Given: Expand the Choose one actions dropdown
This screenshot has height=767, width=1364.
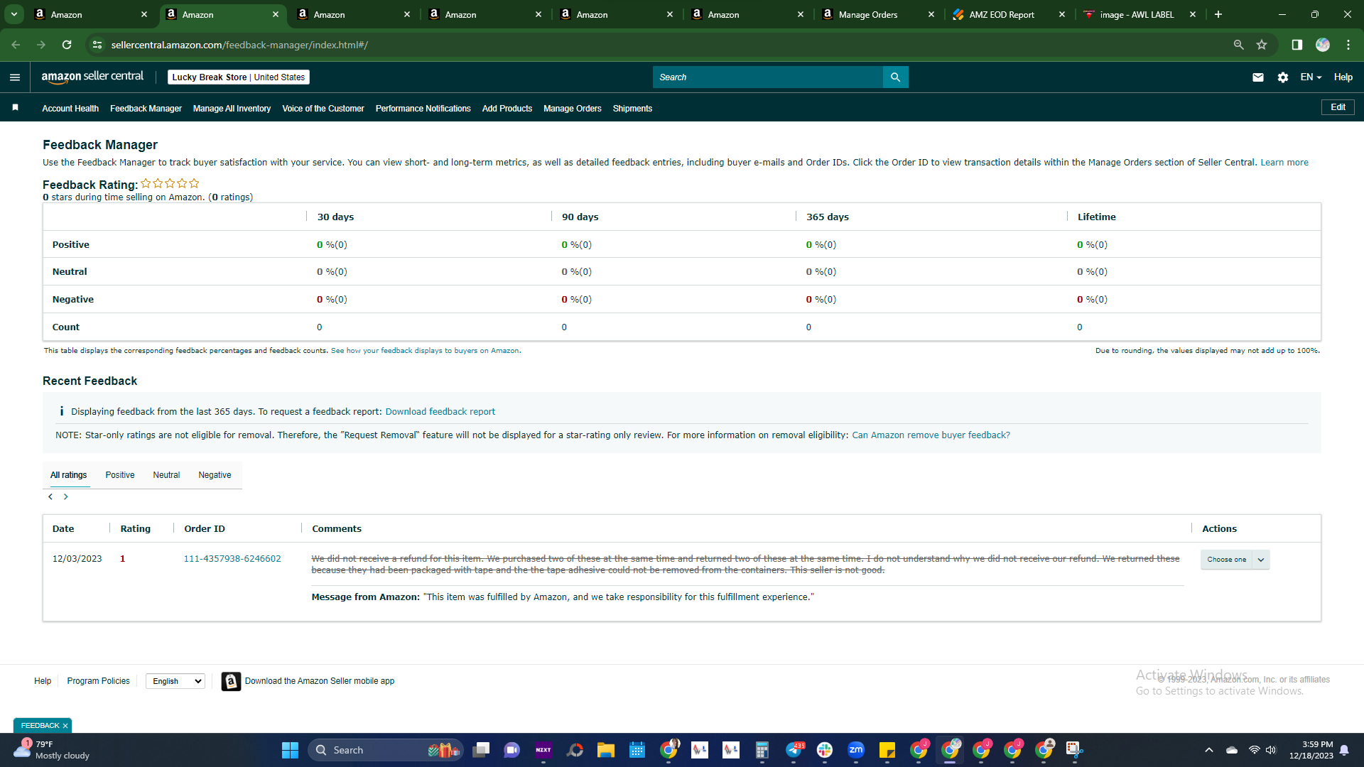Looking at the screenshot, I should pos(1235,560).
